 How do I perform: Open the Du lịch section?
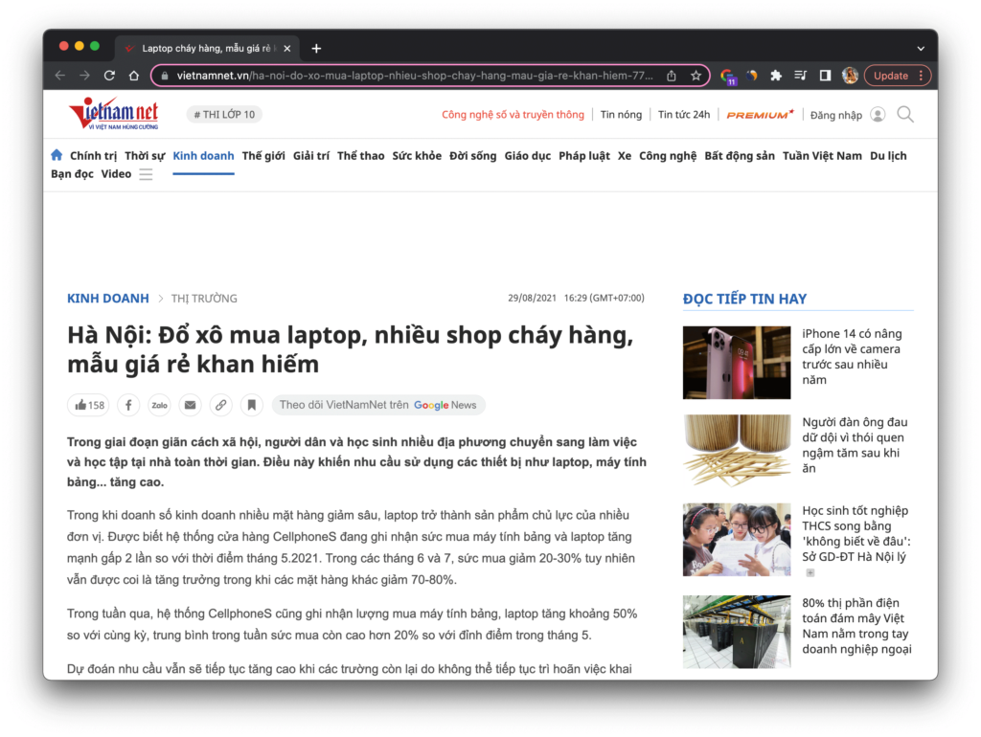pos(888,156)
